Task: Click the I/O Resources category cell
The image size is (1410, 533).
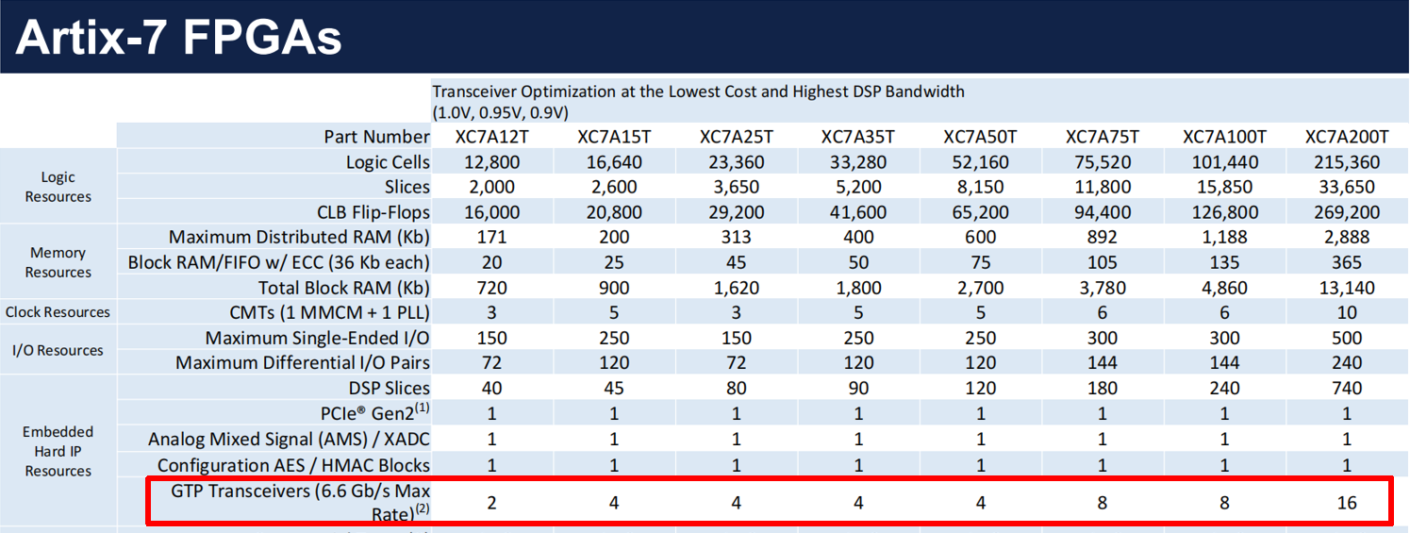Action: (x=58, y=350)
